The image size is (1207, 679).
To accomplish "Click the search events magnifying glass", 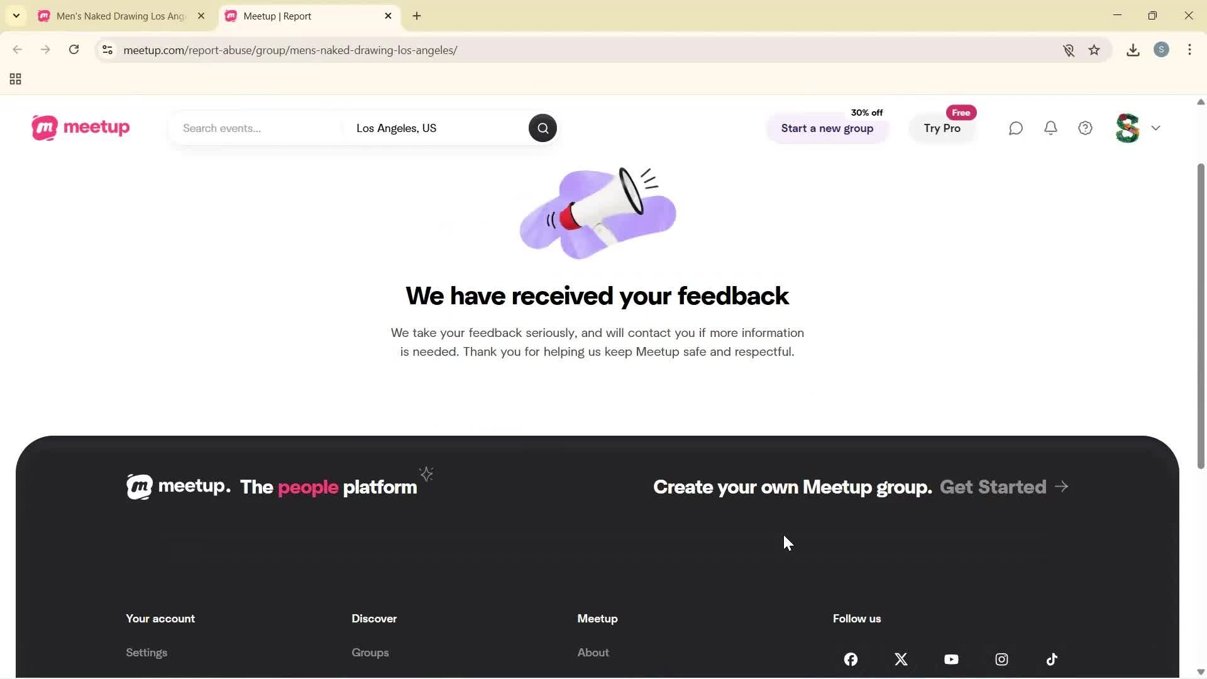I will [x=542, y=128].
